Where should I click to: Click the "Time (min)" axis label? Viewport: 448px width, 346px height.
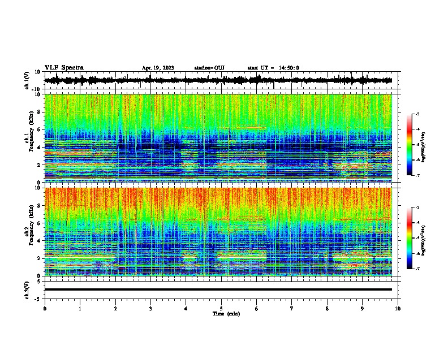tap(226, 314)
